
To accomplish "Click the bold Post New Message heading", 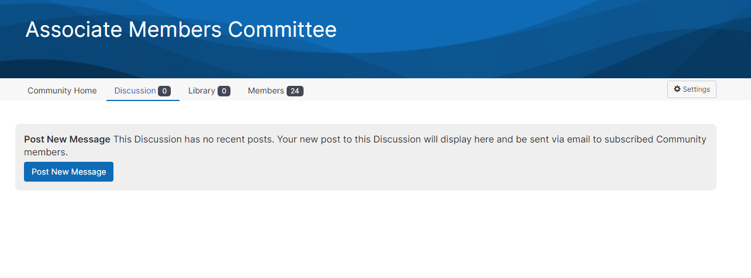I will 67,140.
